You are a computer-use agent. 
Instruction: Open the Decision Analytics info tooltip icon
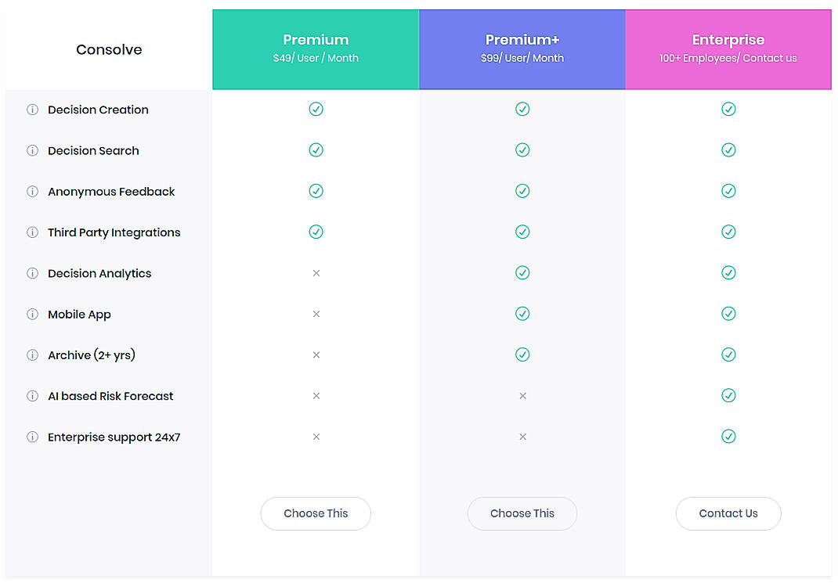pyautogui.click(x=32, y=273)
